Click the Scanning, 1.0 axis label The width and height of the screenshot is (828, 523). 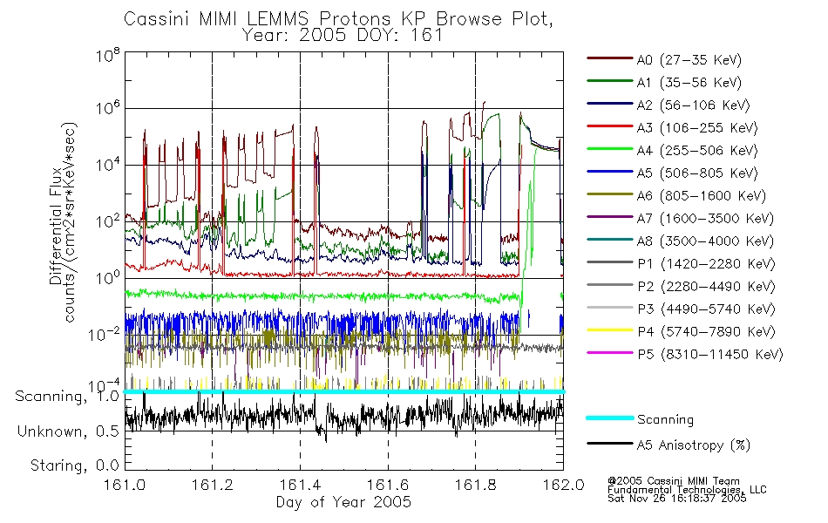67,397
